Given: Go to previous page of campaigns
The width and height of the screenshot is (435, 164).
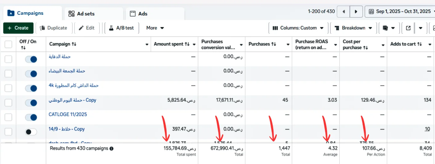Looking at the screenshot, I should click(x=343, y=12).
